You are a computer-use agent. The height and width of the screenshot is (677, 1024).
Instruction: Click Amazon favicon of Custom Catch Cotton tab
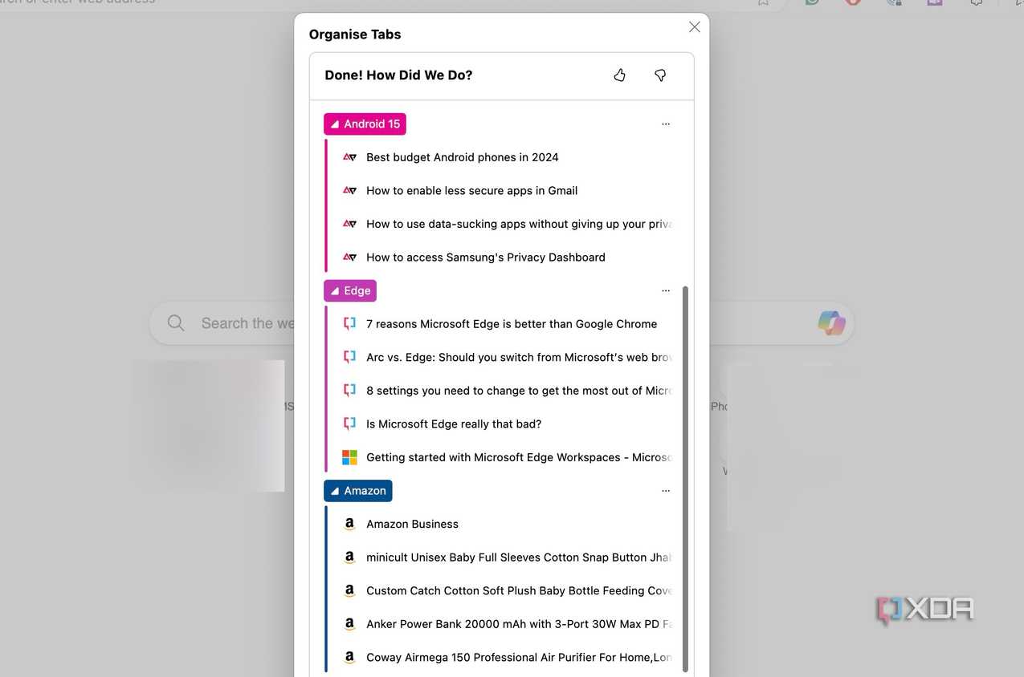[x=349, y=590]
